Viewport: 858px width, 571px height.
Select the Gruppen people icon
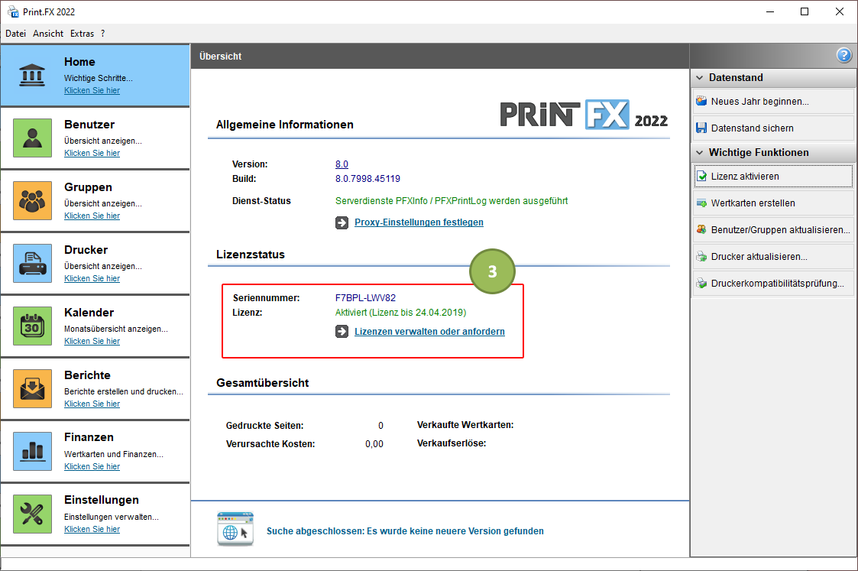click(32, 200)
